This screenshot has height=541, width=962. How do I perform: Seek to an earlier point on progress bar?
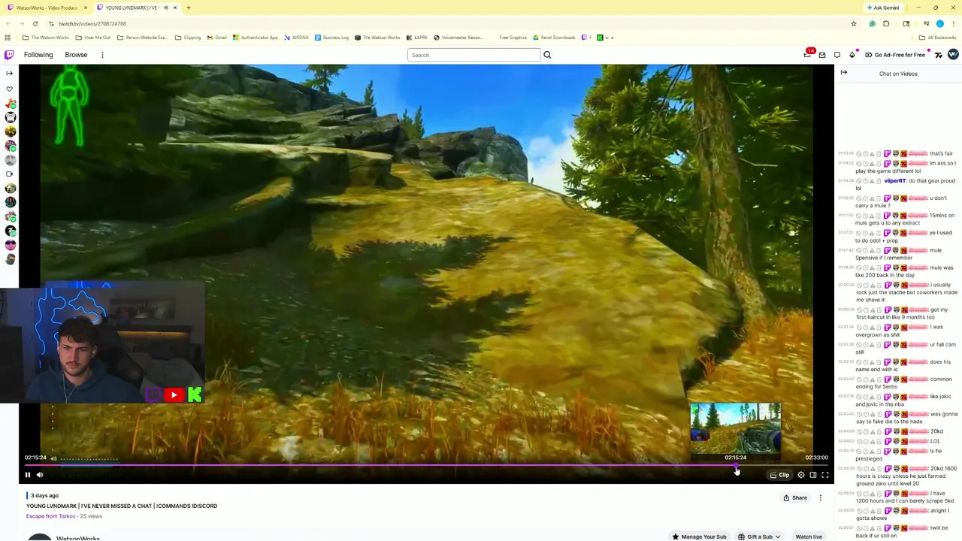click(380, 466)
